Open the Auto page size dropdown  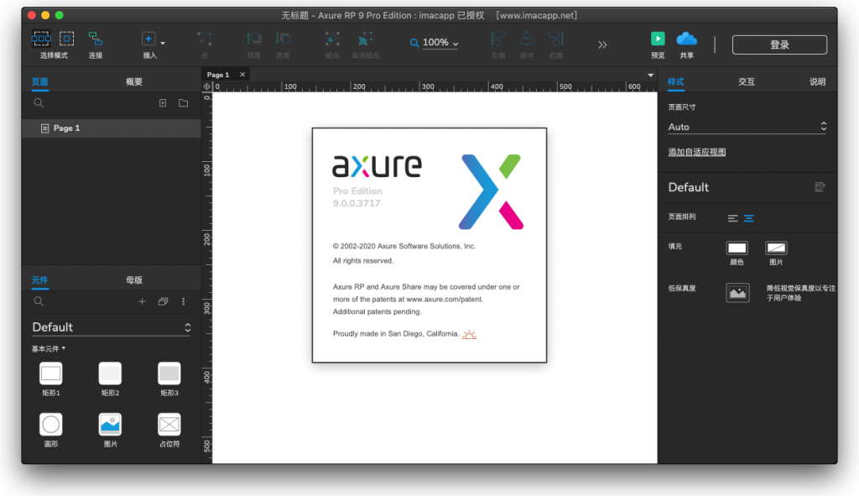[x=747, y=127]
